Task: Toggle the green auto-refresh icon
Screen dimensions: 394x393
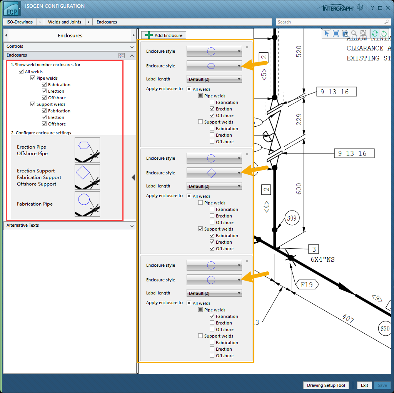Action: coord(374,34)
